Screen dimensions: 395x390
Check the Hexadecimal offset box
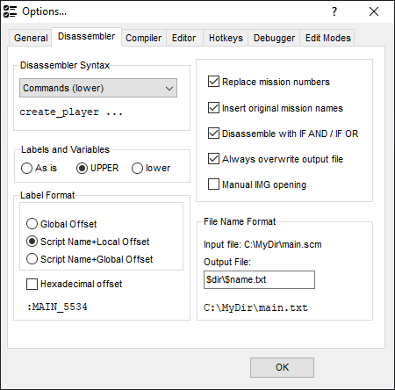[32, 284]
